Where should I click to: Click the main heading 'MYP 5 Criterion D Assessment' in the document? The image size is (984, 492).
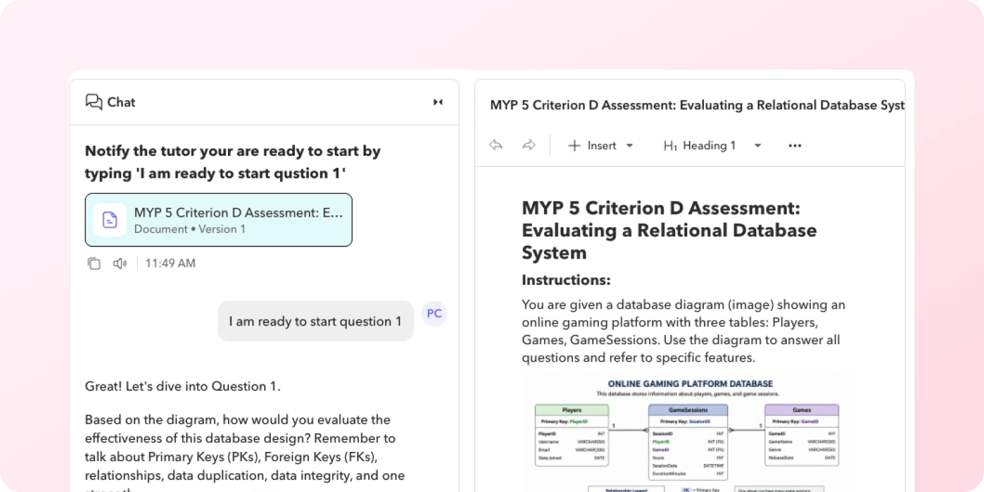[669, 230]
